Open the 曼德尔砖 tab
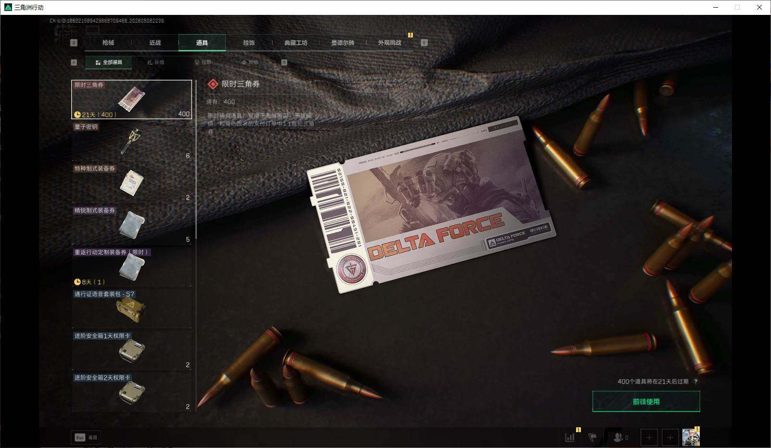This screenshot has width=771, height=448. pyautogui.click(x=342, y=43)
